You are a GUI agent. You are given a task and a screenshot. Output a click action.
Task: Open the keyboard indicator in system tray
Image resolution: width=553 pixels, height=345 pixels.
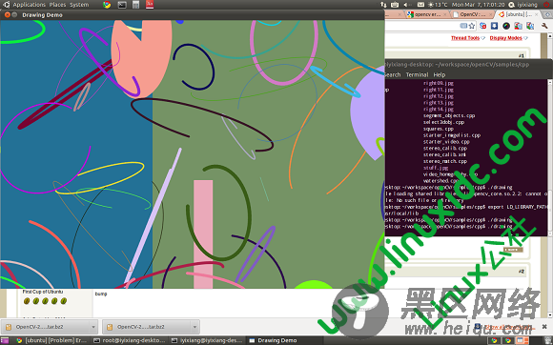[x=395, y=5]
